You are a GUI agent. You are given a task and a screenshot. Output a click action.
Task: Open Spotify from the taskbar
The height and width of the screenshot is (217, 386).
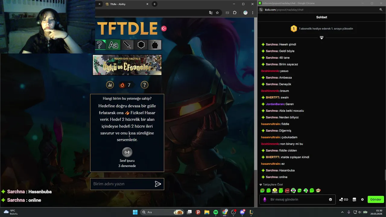pyautogui.click(x=216, y=212)
